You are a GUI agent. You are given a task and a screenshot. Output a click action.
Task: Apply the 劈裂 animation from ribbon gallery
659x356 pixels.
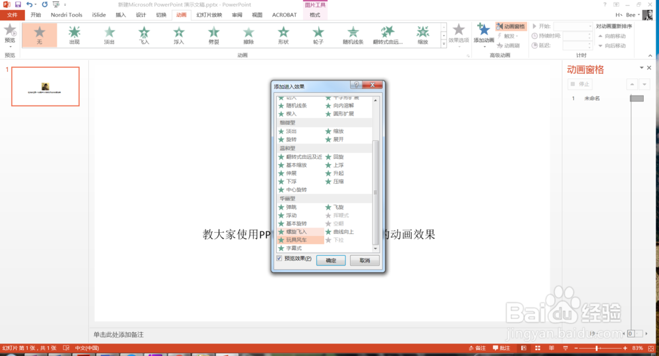(214, 35)
